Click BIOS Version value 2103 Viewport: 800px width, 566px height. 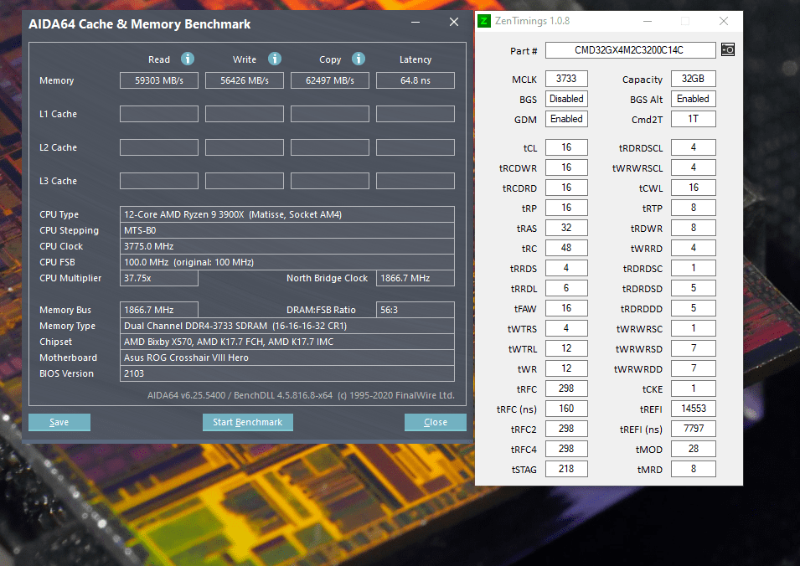286,373
